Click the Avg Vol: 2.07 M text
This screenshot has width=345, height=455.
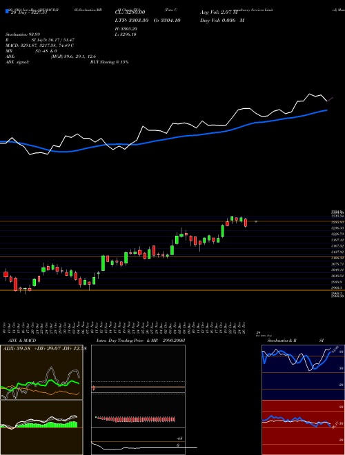(x=219, y=12)
